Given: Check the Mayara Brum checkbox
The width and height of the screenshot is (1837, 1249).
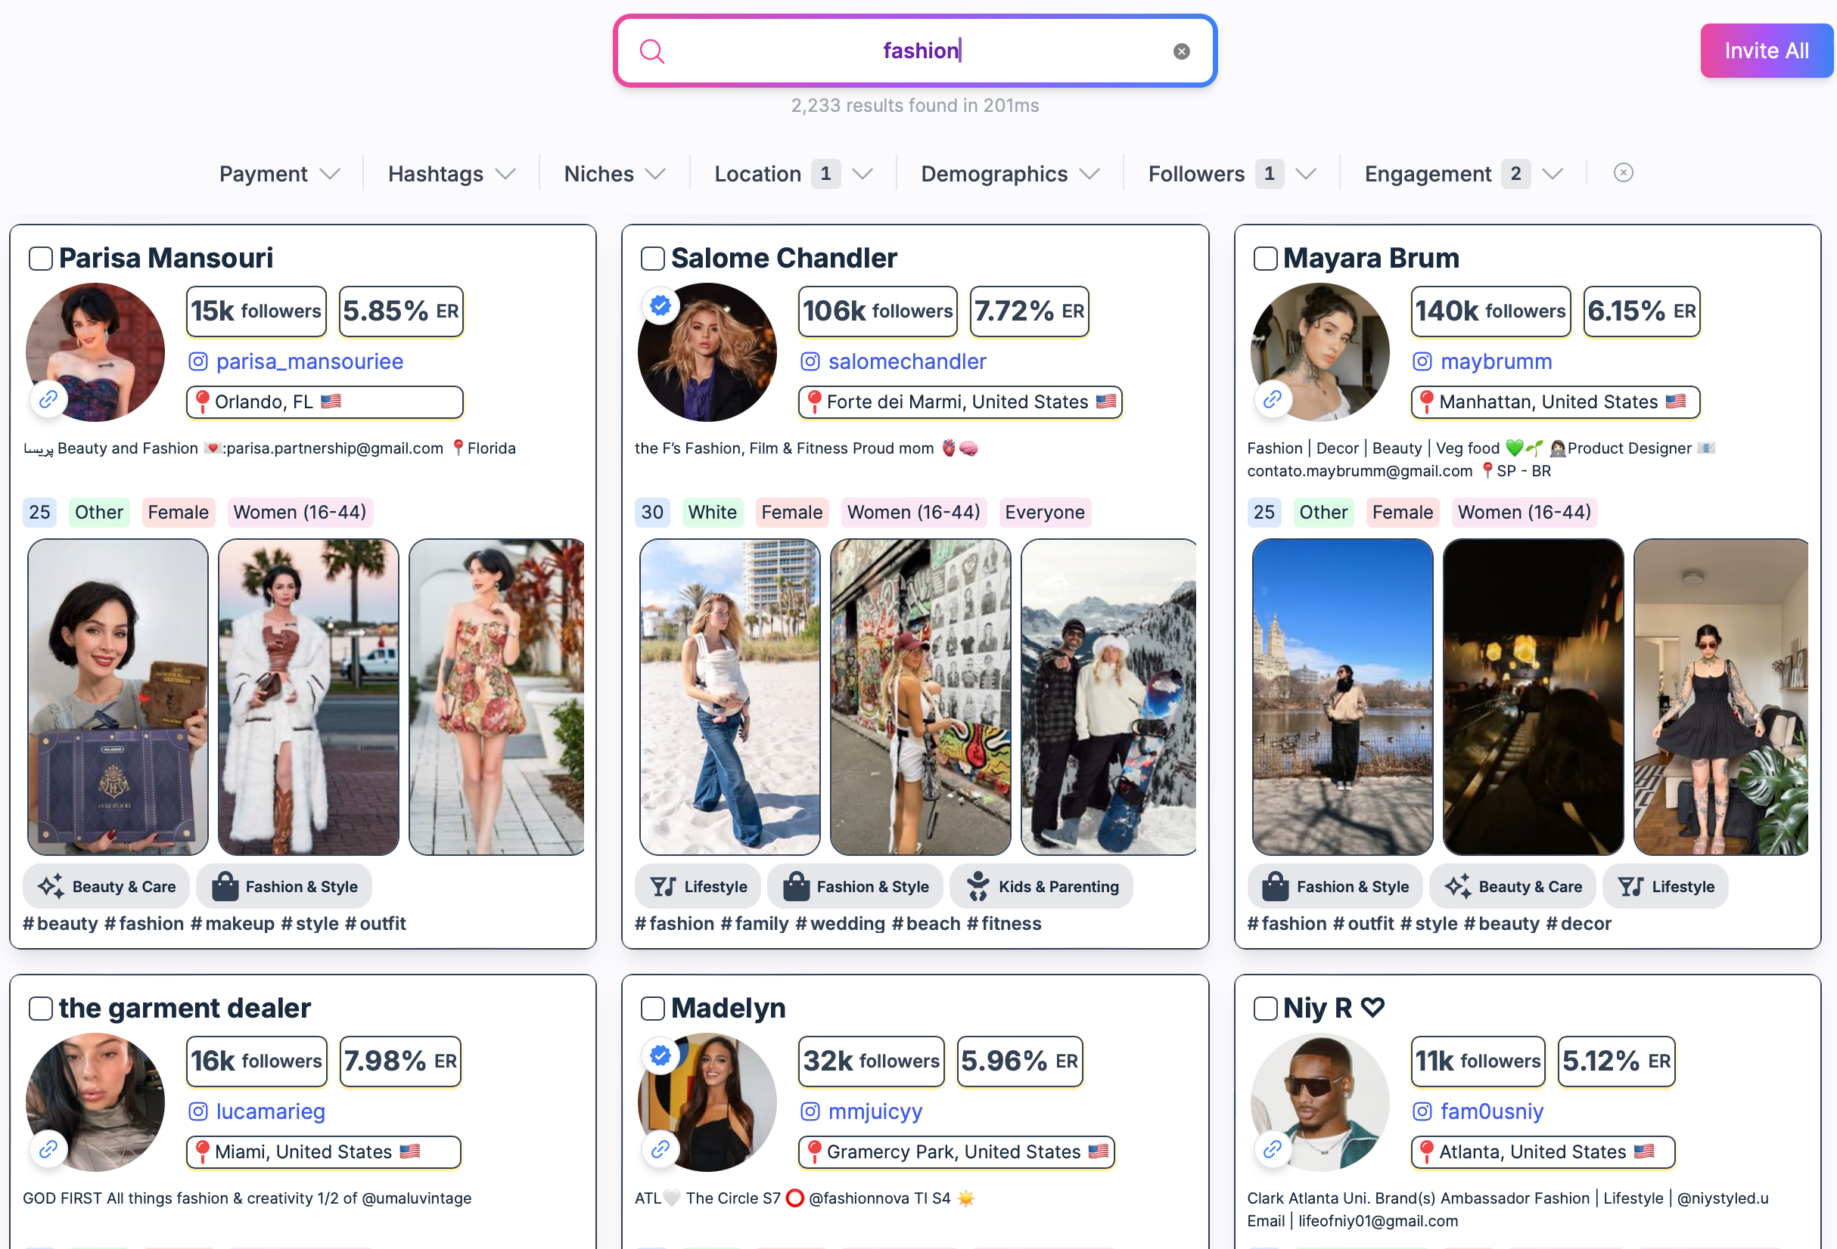Looking at the screenshot, I should point(1265,259).
